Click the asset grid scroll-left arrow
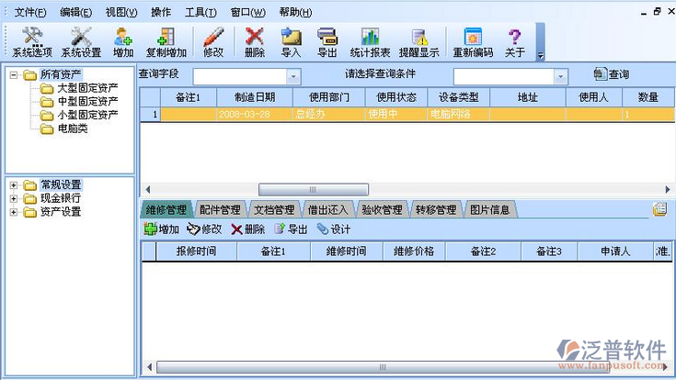Image resolution: width=676 pixels, height=380 pixels. click(148, 189)
